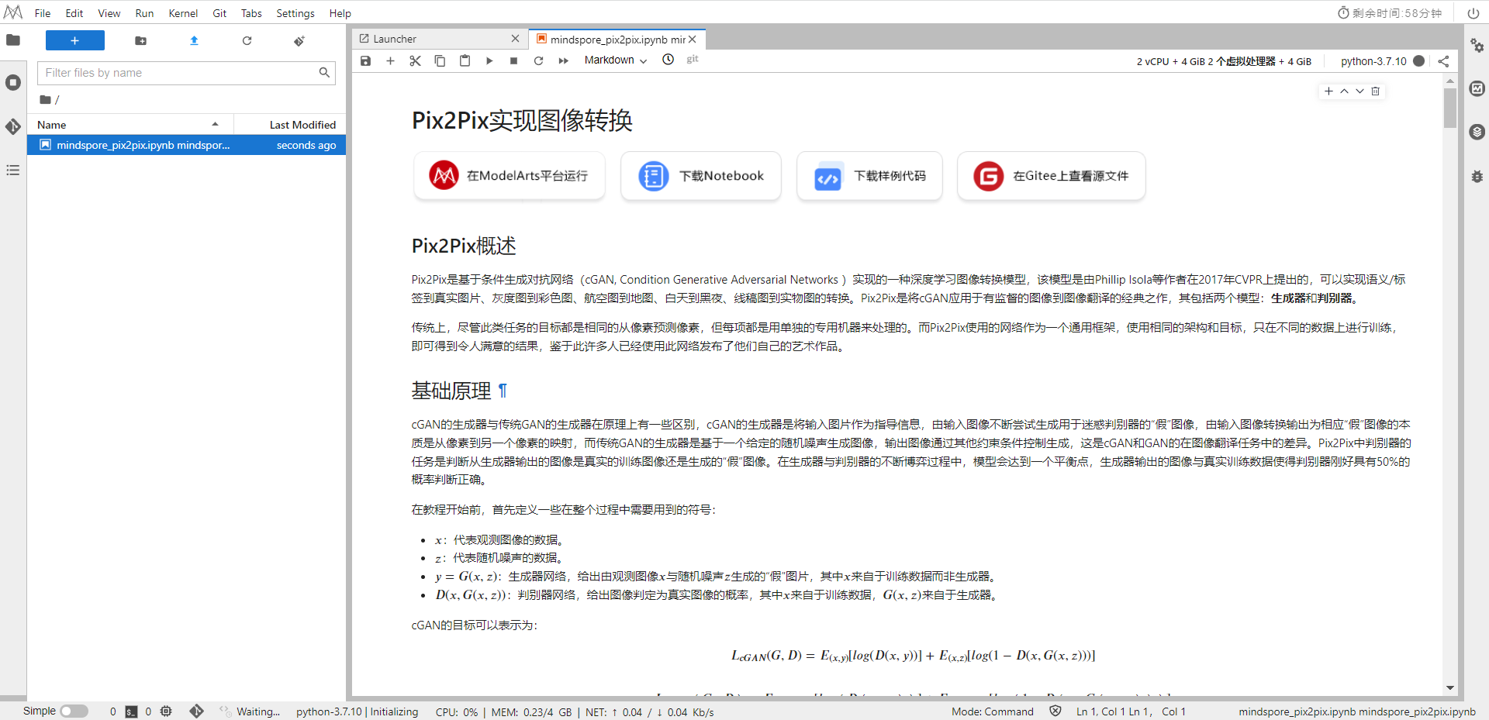Create a new folder in file browser
Viewport: 1489px width, 720px height.
(x=140, y=40)
